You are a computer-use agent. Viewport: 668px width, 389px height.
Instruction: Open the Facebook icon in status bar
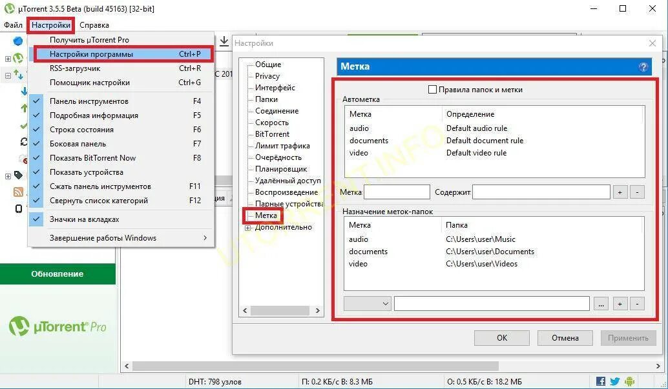click(x=601, y=381)
